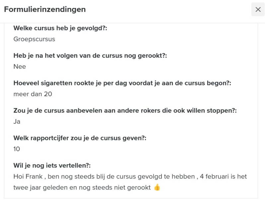
Task: Click the answer 'Nee'
Action: tap(20, 67)
